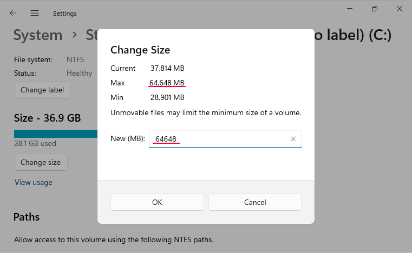Click the blue storage usage bar
This screenshot has height=253, width=412.
point(55,134)
